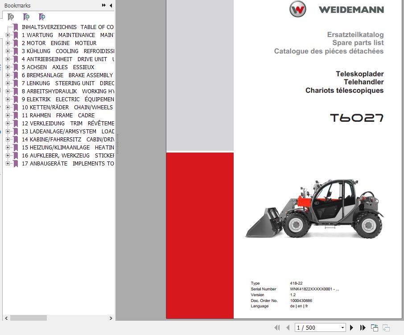Open bookmark 3 KÜHLUNG COOLING

point(68,51)
